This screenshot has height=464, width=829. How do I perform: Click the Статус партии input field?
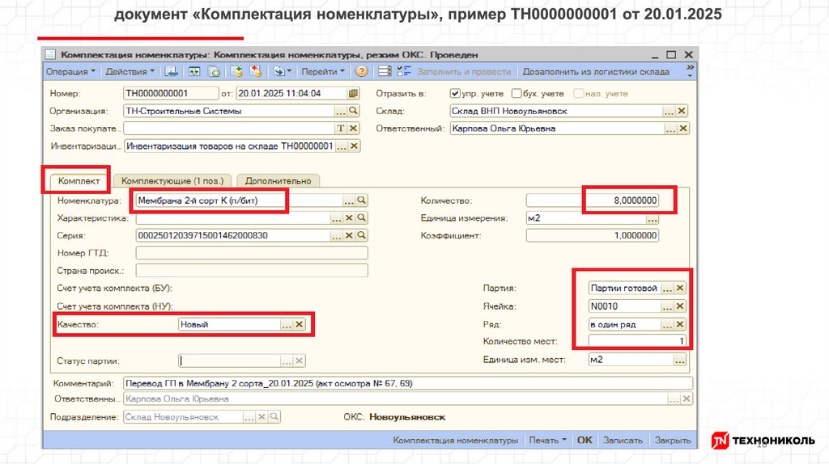(x=229, y=361)
